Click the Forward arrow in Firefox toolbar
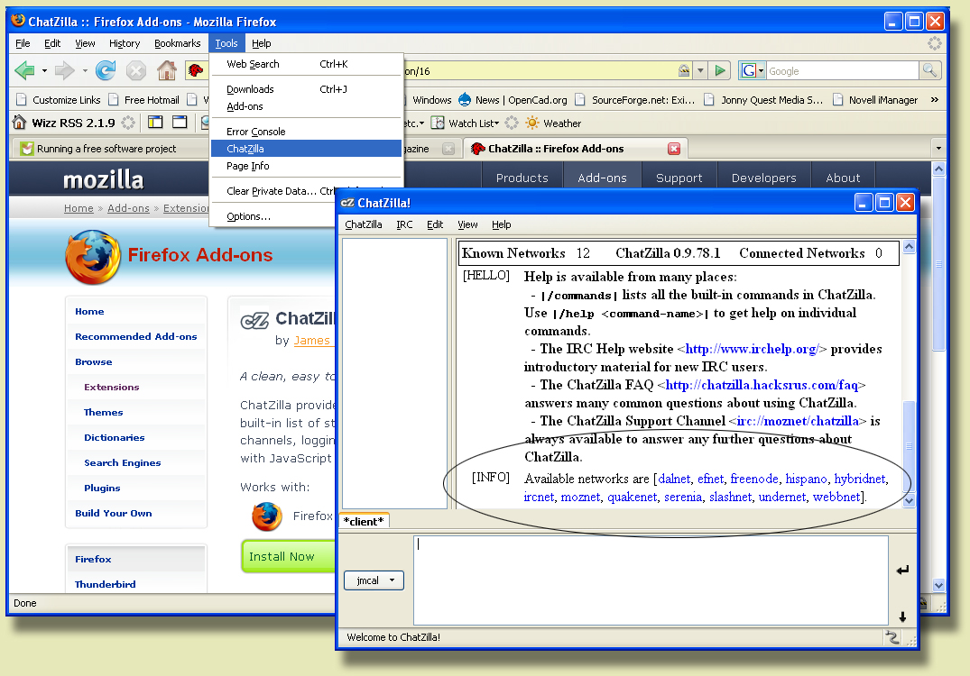Viewport: 970px width, 676px height. point(64,70)
